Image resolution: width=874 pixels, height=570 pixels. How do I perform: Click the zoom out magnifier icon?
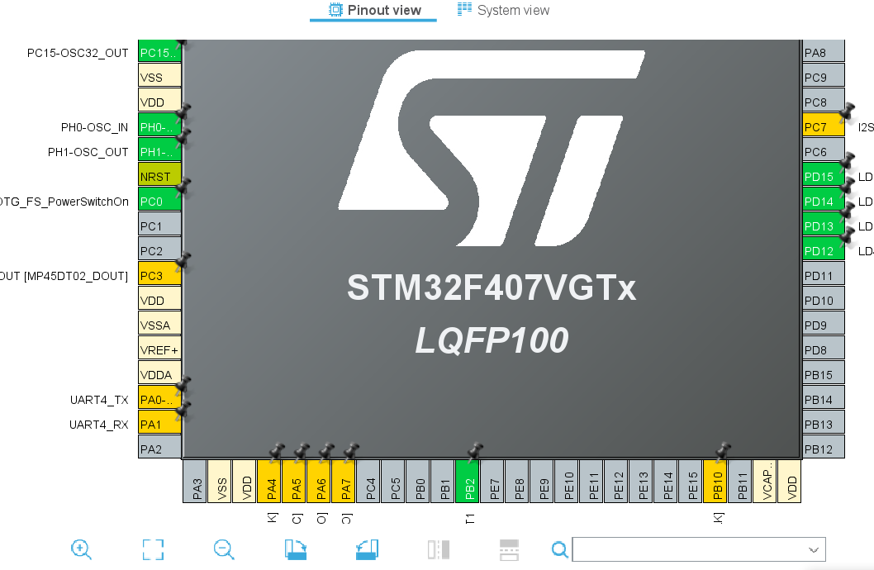tap(224, 549)
